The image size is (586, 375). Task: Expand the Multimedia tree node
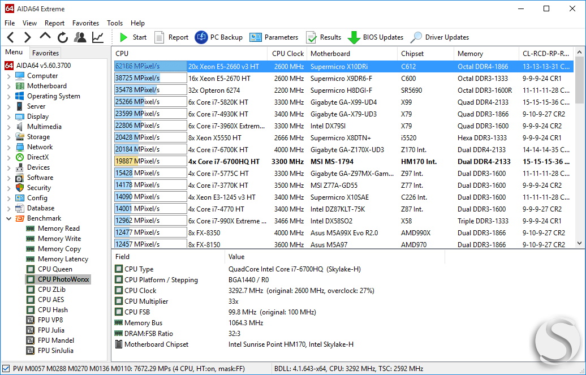pyautogui.click(x=9, y=127)
